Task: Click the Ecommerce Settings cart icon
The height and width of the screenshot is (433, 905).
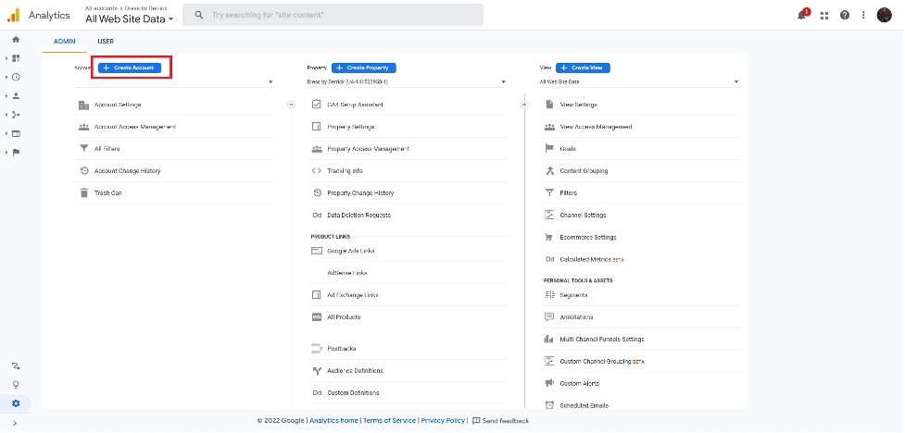Action: coord(549,238)
